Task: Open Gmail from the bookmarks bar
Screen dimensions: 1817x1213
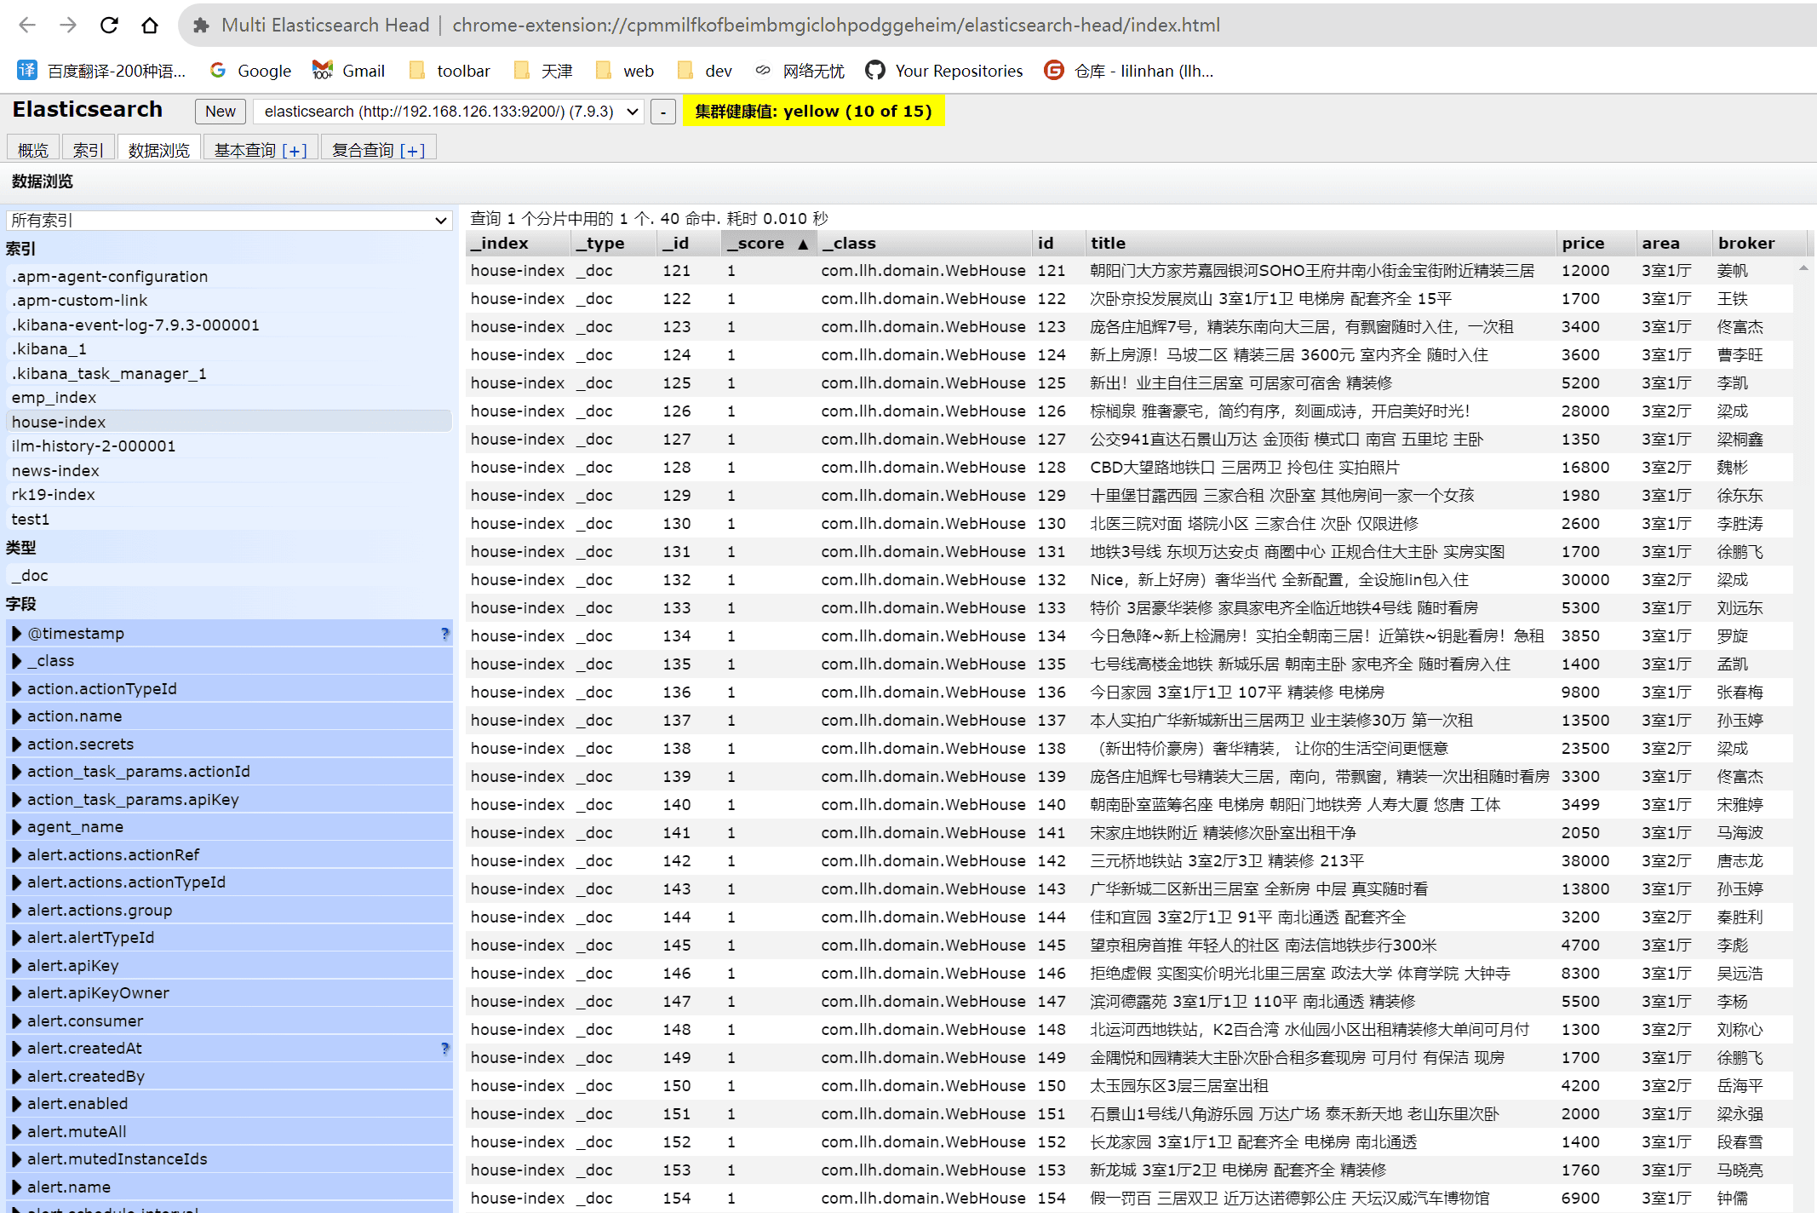Action: [348, 70]
